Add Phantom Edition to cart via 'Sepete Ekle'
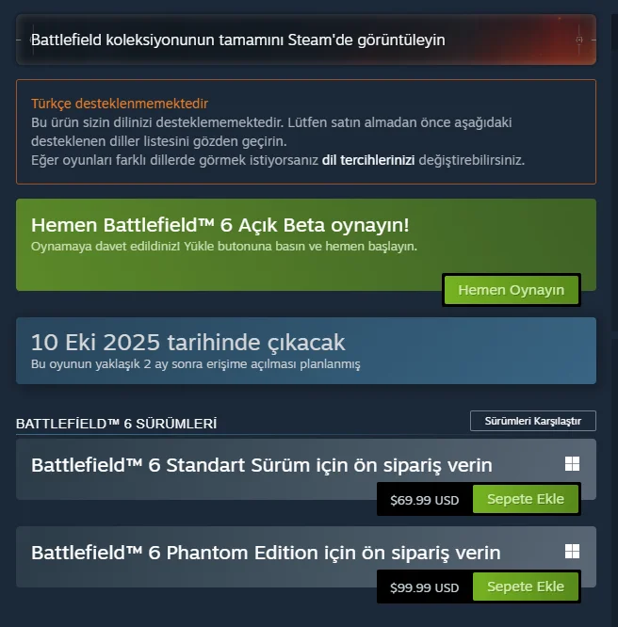The image size is (618, 627). click(526, 587)
